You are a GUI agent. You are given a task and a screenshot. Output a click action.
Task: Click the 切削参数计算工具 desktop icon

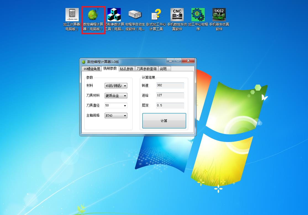[x=114, y=15]
